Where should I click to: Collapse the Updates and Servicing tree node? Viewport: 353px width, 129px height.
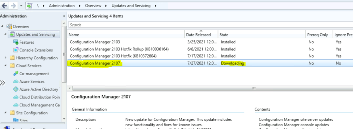(x=6, y=34)
